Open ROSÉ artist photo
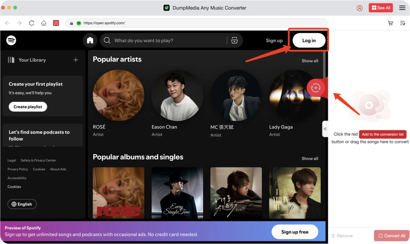 (119, 95)
